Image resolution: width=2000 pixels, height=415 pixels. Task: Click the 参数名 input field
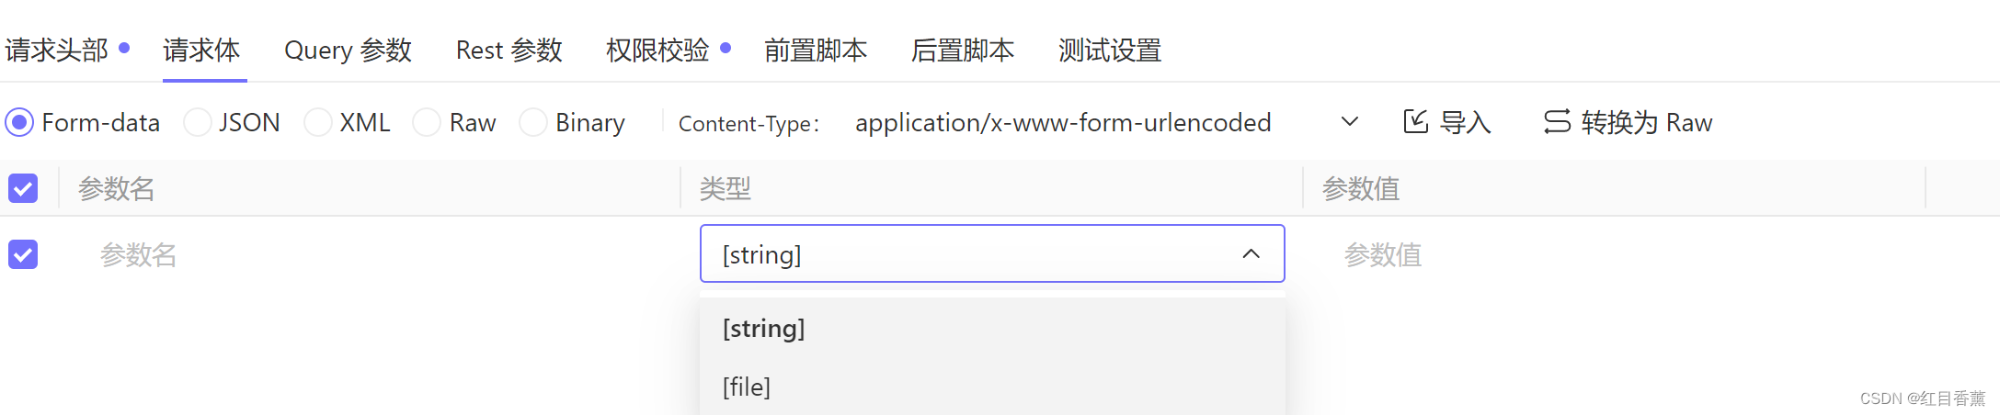[x=368, y=254]
